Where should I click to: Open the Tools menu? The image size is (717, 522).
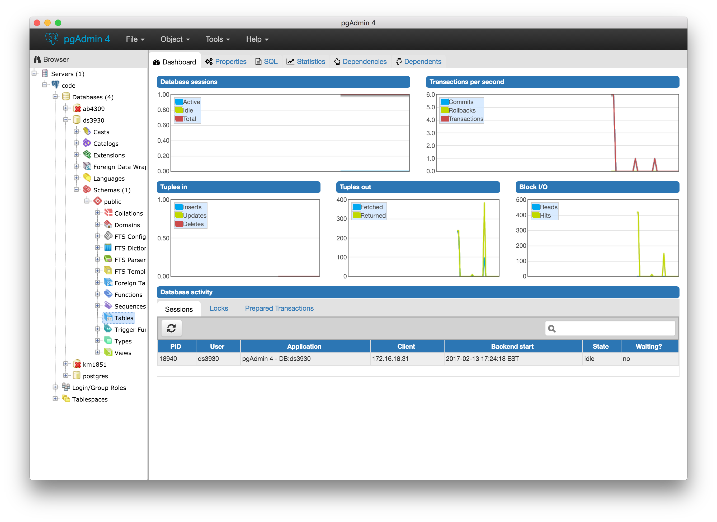tap(218, 39)
